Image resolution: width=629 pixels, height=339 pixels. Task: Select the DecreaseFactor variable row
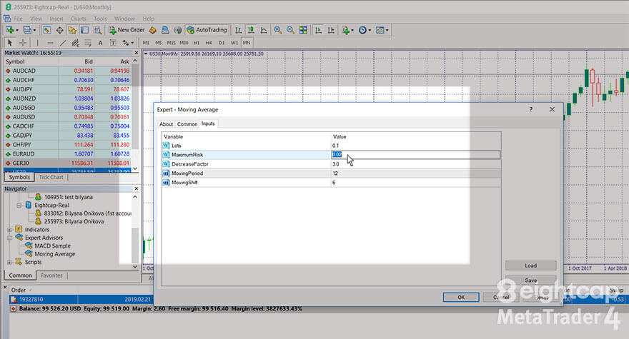pyautogui.click(x=331, y=164)
